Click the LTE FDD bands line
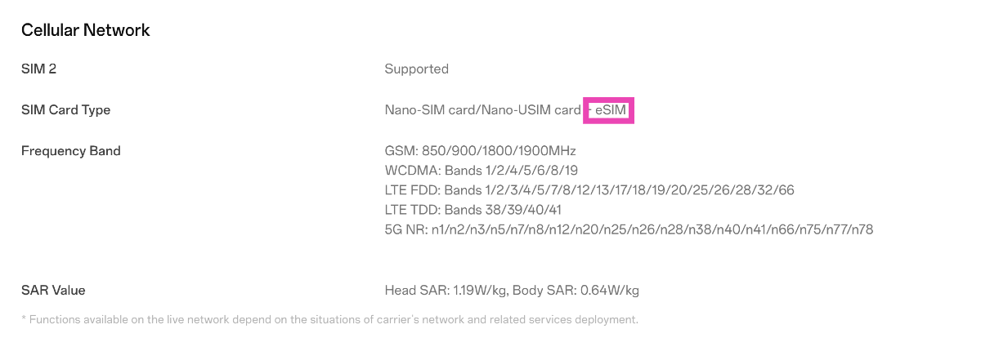The width and height of the screenshot is (981, 338). point(589,190)
